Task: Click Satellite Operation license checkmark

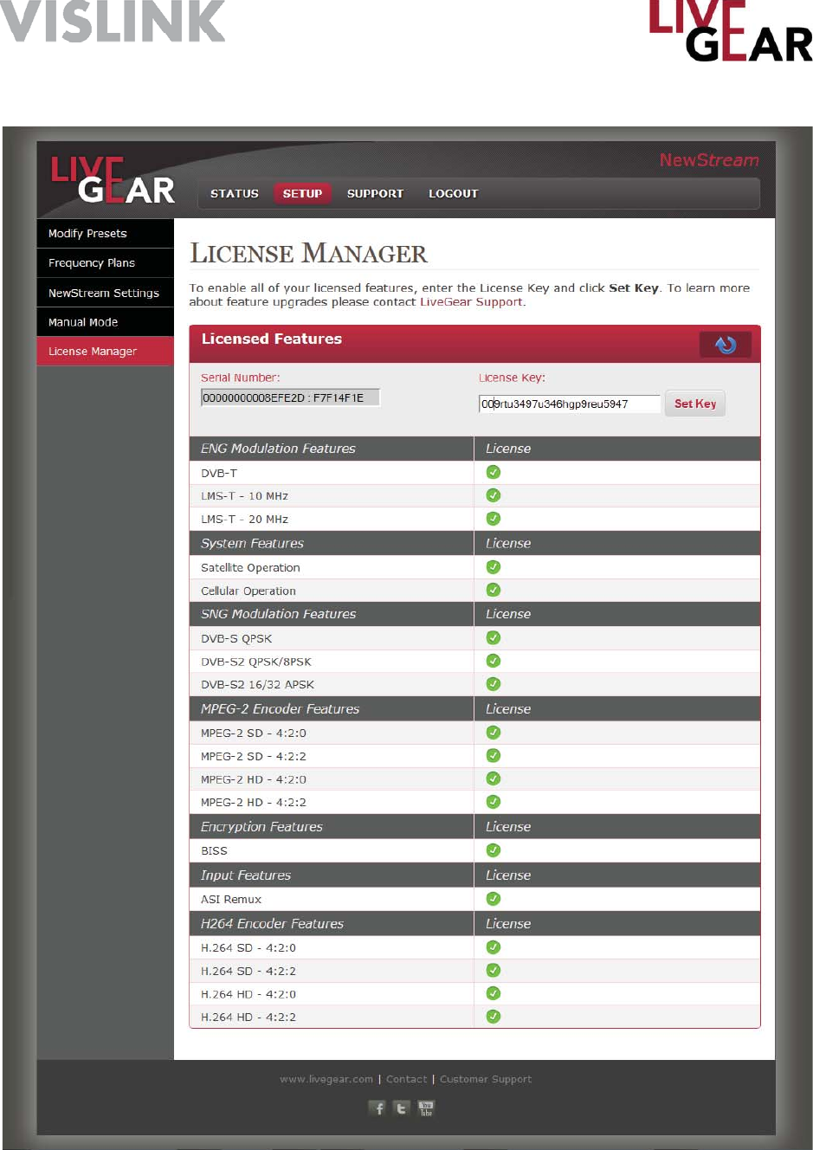Action: click(494, 567)
